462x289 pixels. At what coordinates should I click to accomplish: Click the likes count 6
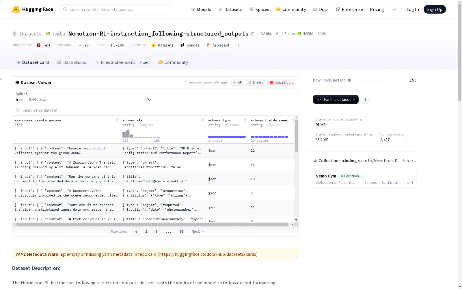point(277,34)
